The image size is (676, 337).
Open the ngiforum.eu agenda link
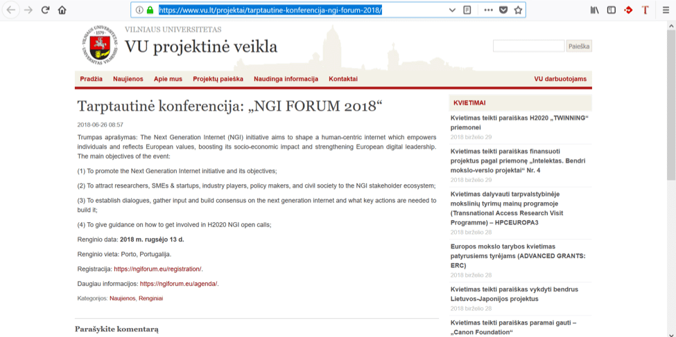coord(179,284)
